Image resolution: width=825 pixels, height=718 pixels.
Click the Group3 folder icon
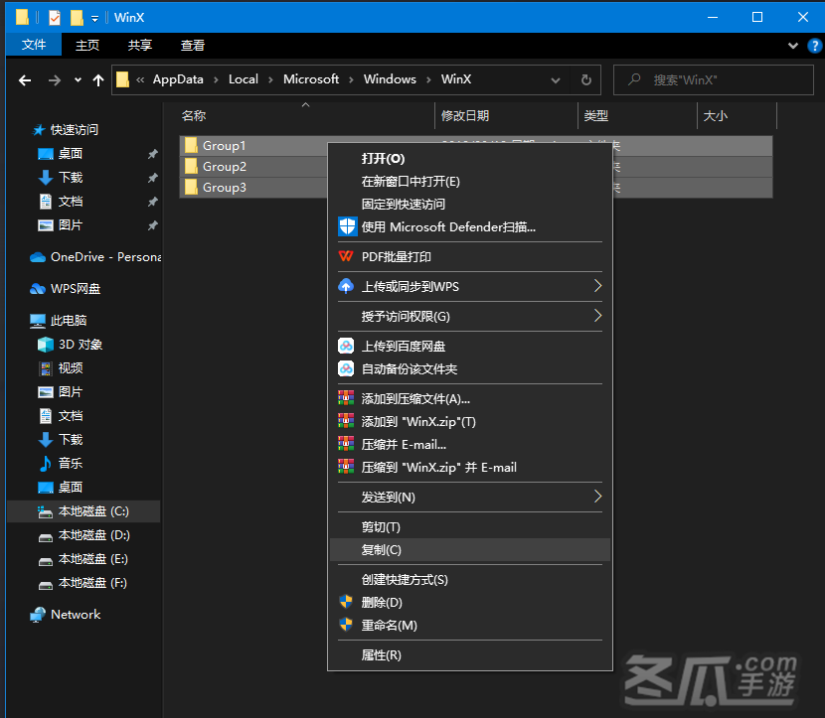pos(191,187)
